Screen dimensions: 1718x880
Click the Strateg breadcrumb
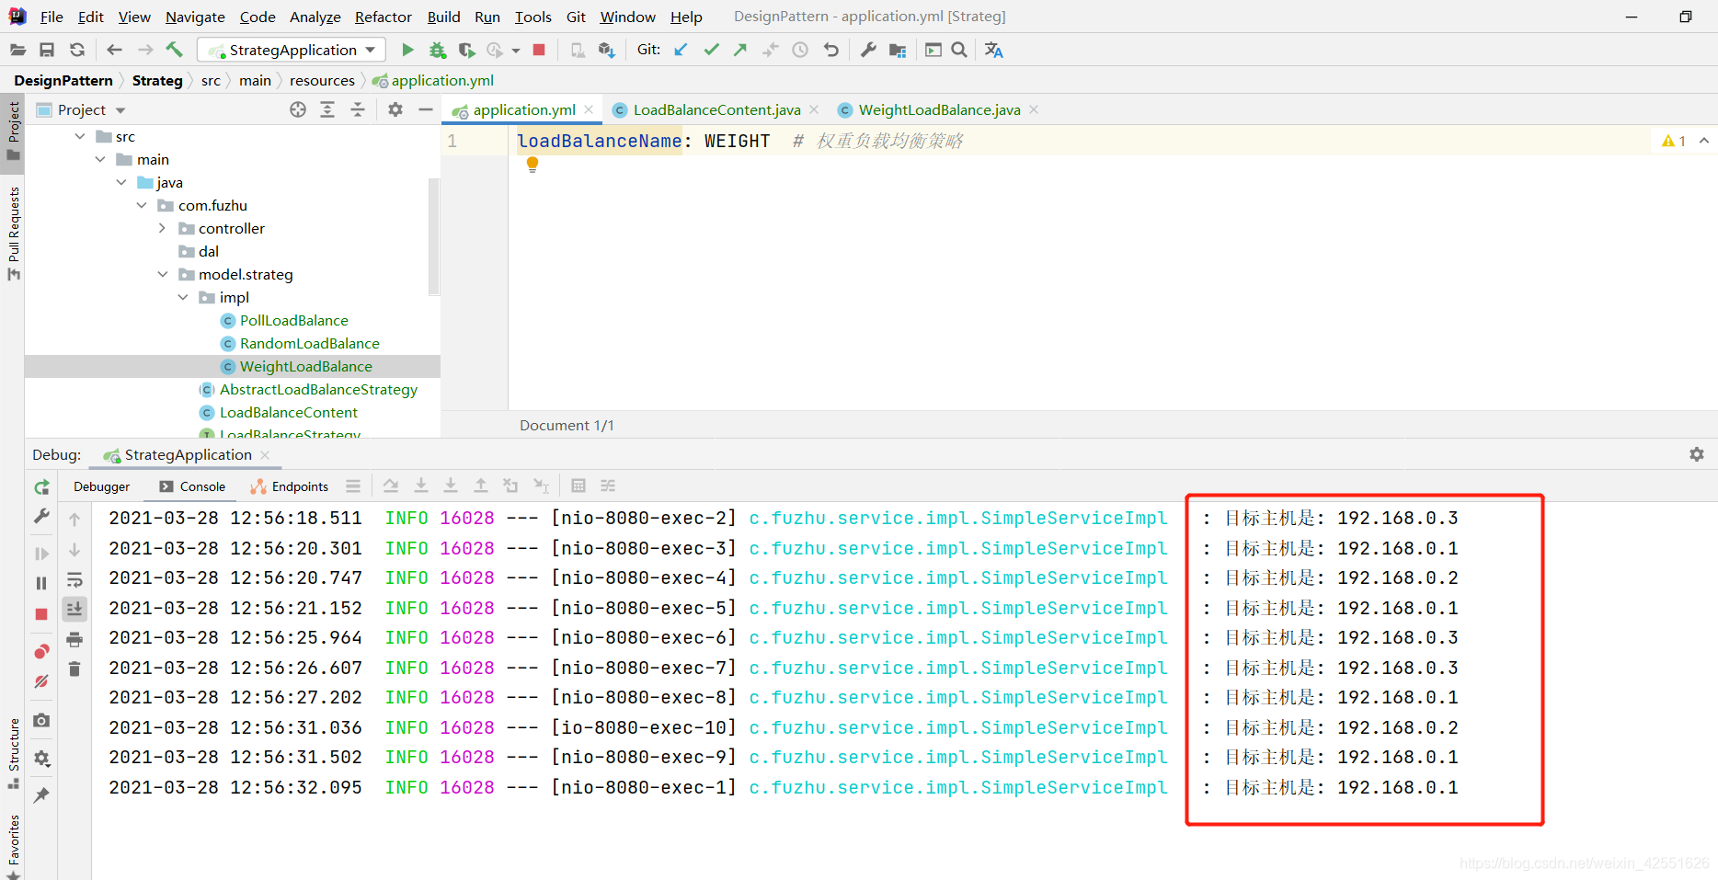tap(157, 81)
